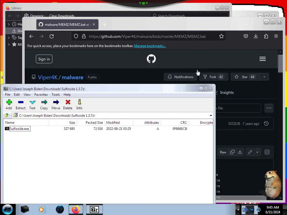
Task: Click the Move toolbar icon in 7-Zip
Action: [56, 105]
